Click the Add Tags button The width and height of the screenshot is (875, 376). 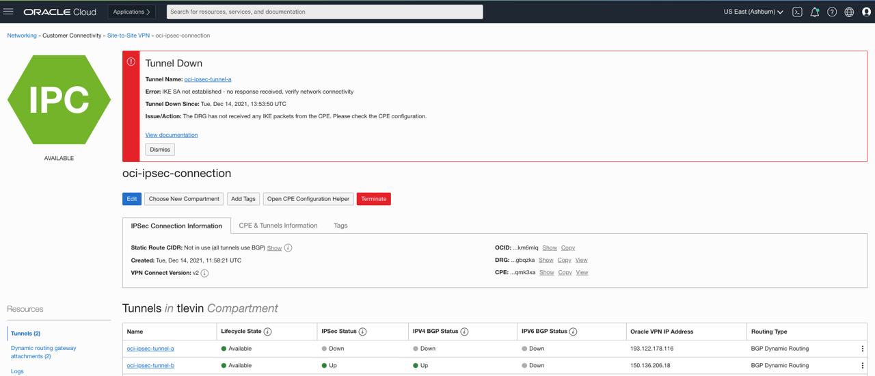coord(243,199)
